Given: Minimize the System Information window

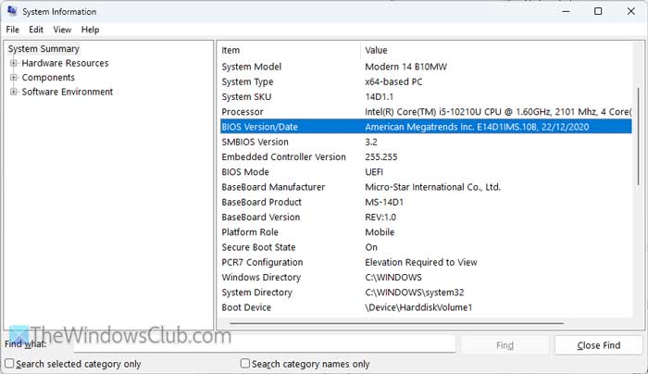Looking at the screenshot, I should pos(566,11).
